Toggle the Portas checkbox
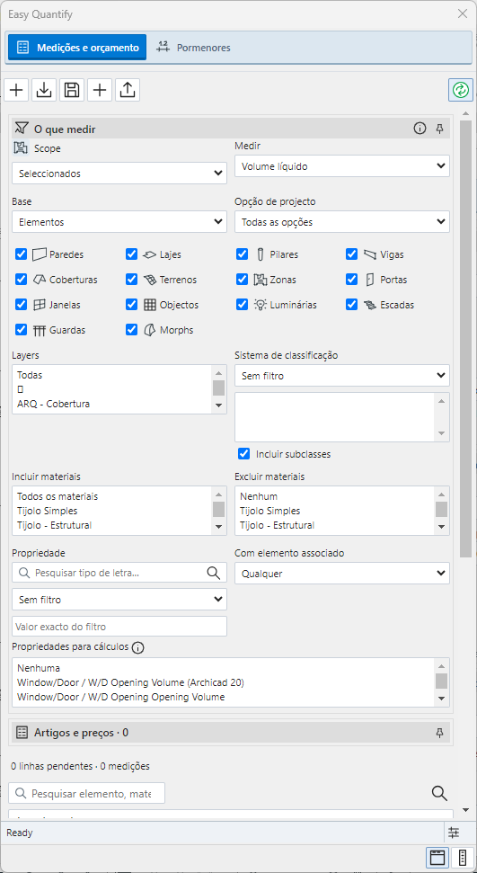The height and width of the screenshot is (873, 477). (351, 280)
